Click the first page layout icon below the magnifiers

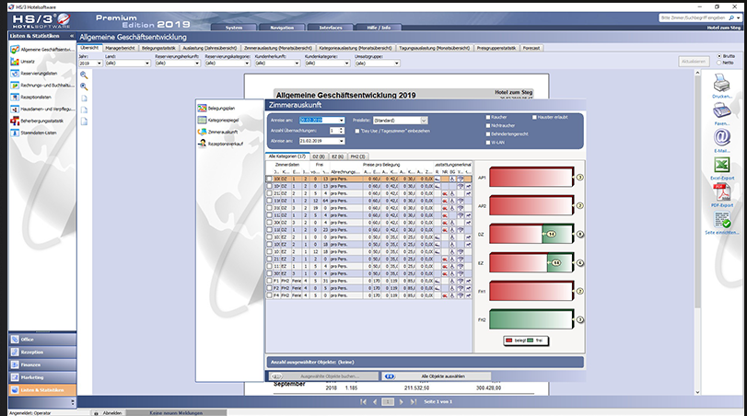coord(84,98)
